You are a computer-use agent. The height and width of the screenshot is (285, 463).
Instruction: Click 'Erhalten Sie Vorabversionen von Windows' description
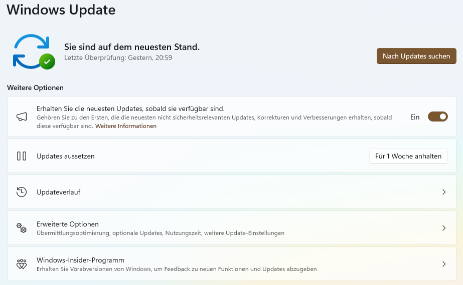point(177,269)
